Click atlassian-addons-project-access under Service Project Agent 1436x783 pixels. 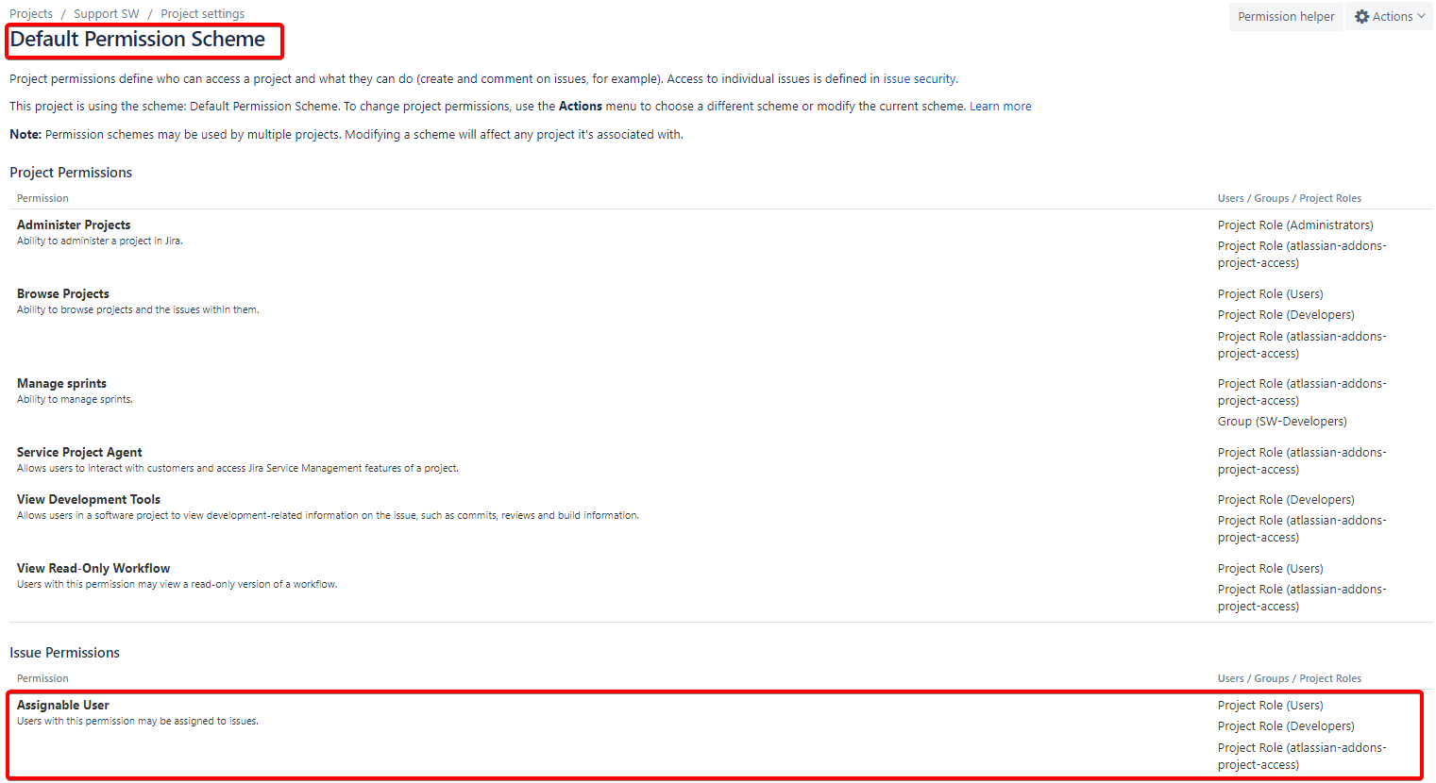pos(1302,460)
